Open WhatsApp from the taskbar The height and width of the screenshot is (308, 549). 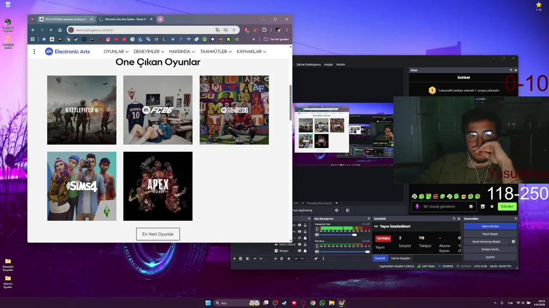[322, 303]
